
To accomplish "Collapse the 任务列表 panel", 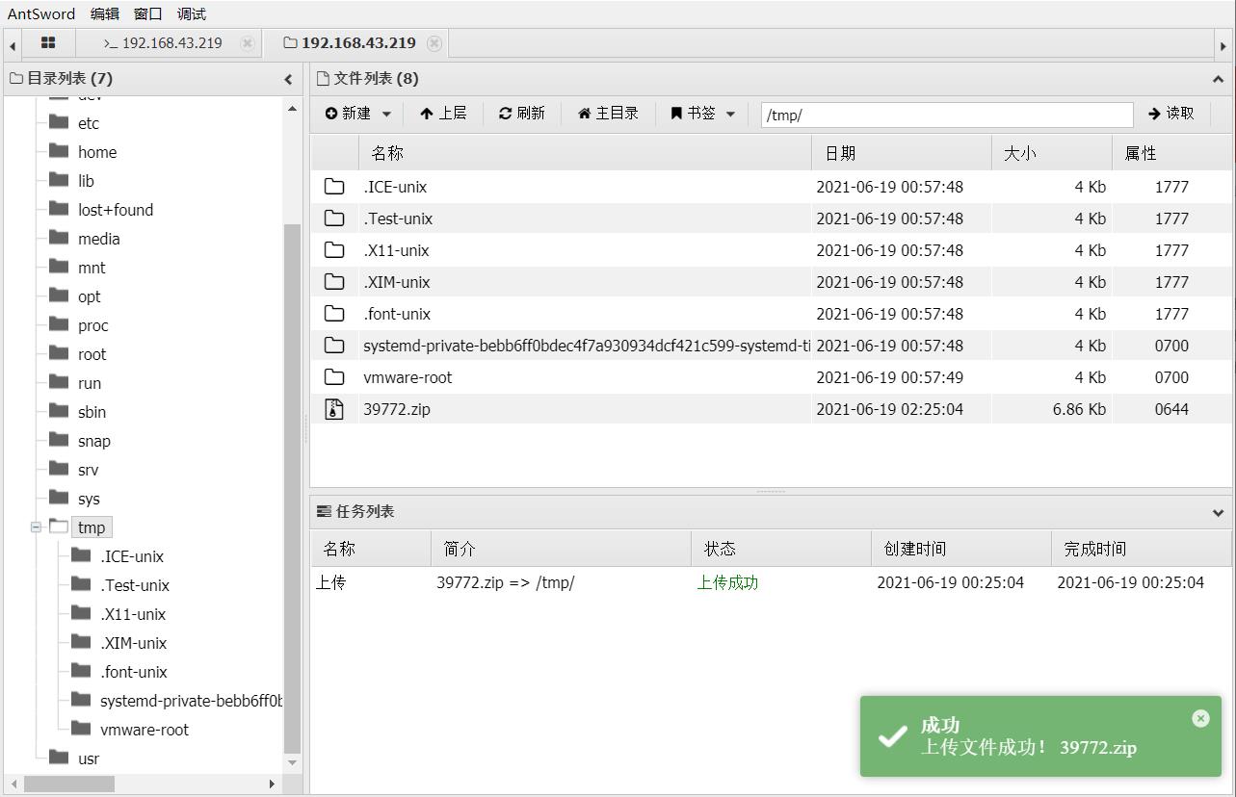I will tap(1219, 512).
